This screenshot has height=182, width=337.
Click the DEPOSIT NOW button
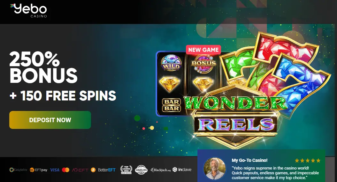click(x=50, y=120)
